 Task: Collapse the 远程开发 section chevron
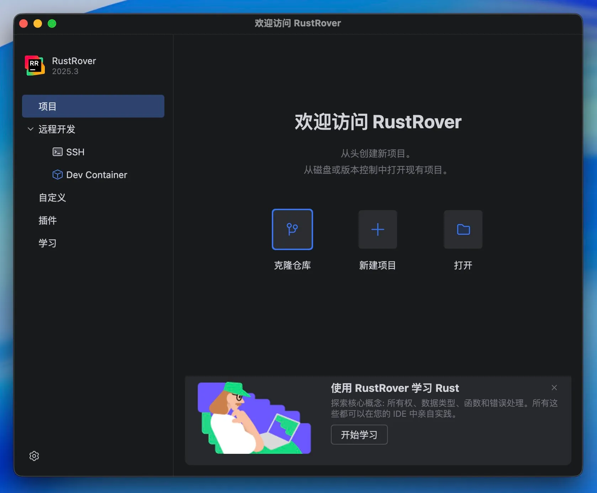[x=31, y=129]
